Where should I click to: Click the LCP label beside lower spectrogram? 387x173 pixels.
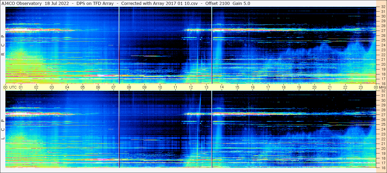tap(3, 129)
